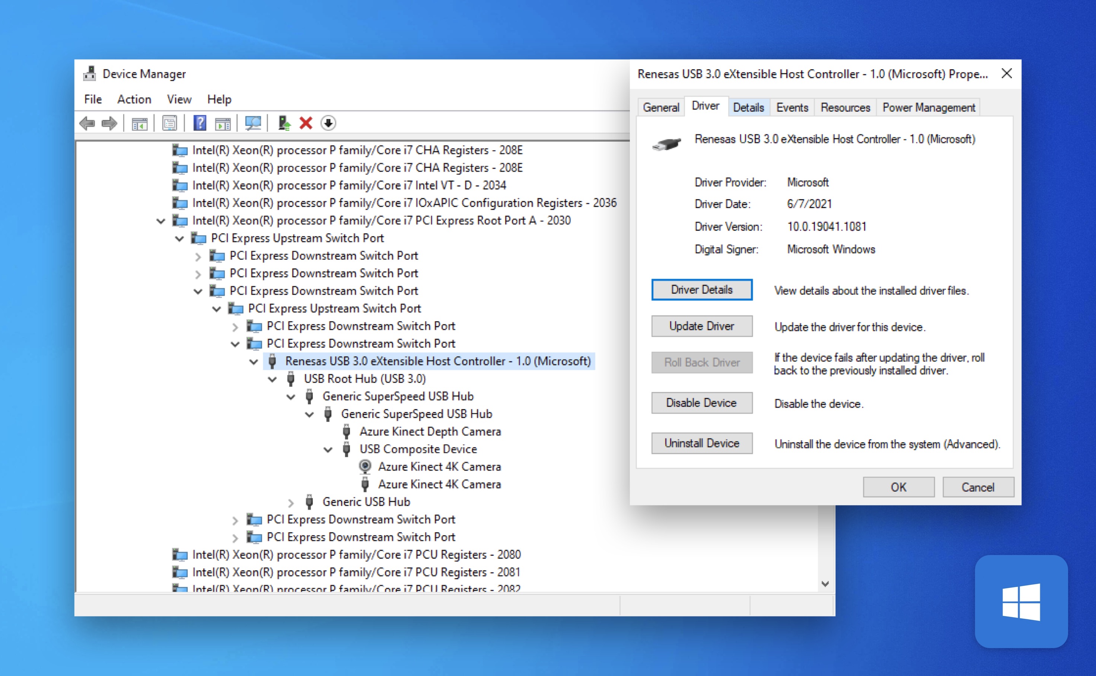Screen dimensions: 1096x676
Task: Collapse the USB Composite Device node
Action: tap(328, 450)
